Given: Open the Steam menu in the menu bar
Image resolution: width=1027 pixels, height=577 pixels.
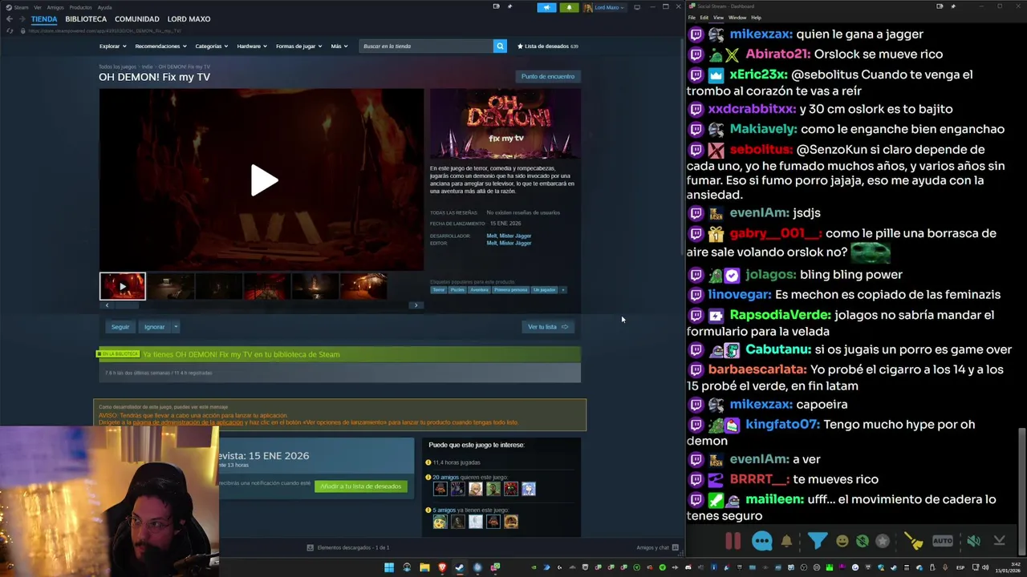Looking at the screenshot, I should [x=21, y=7].
